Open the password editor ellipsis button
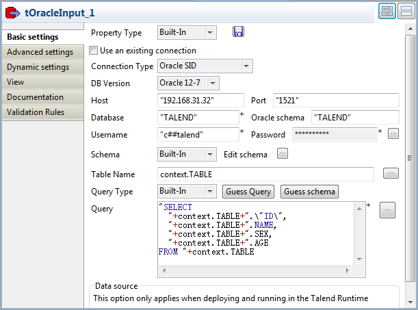Screen dimensions: 418x310 393,133
